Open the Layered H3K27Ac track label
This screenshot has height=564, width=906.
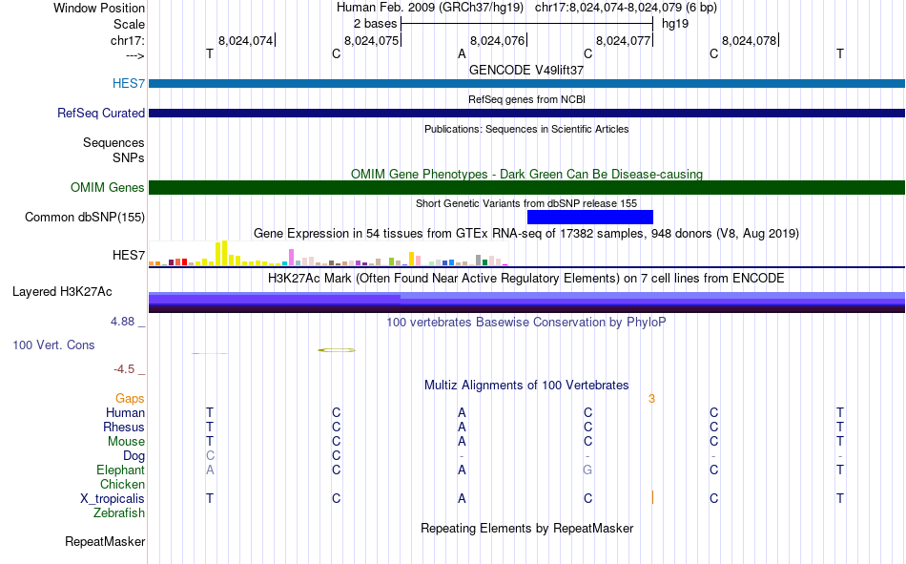point(62,292)
